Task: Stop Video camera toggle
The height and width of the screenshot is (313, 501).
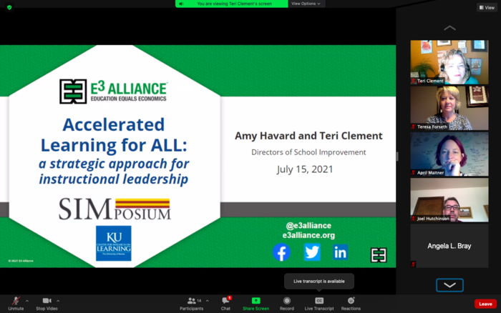Action: 47,302
